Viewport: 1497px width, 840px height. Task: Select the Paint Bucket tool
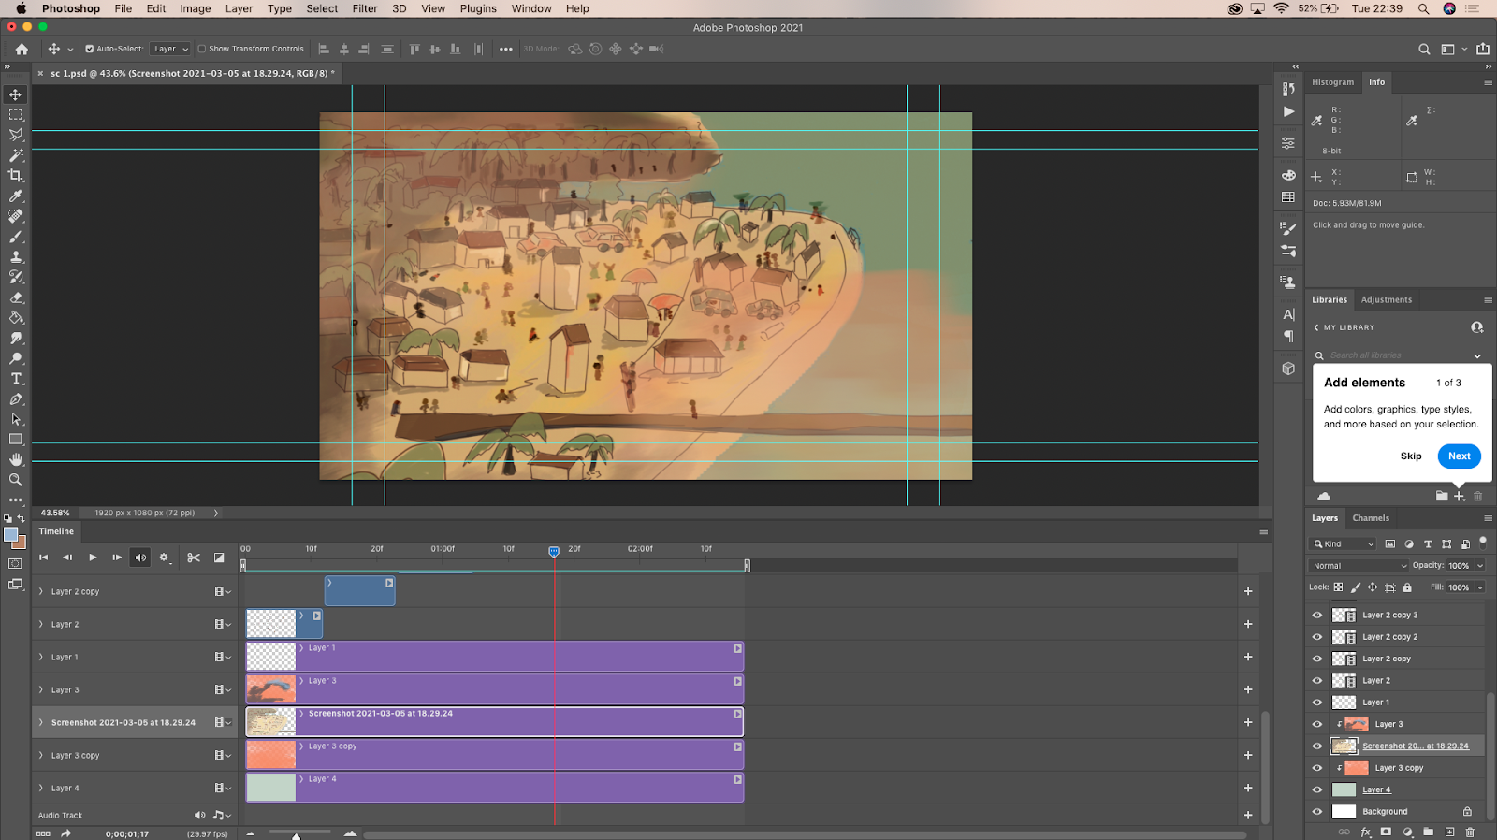coord(16,318)
